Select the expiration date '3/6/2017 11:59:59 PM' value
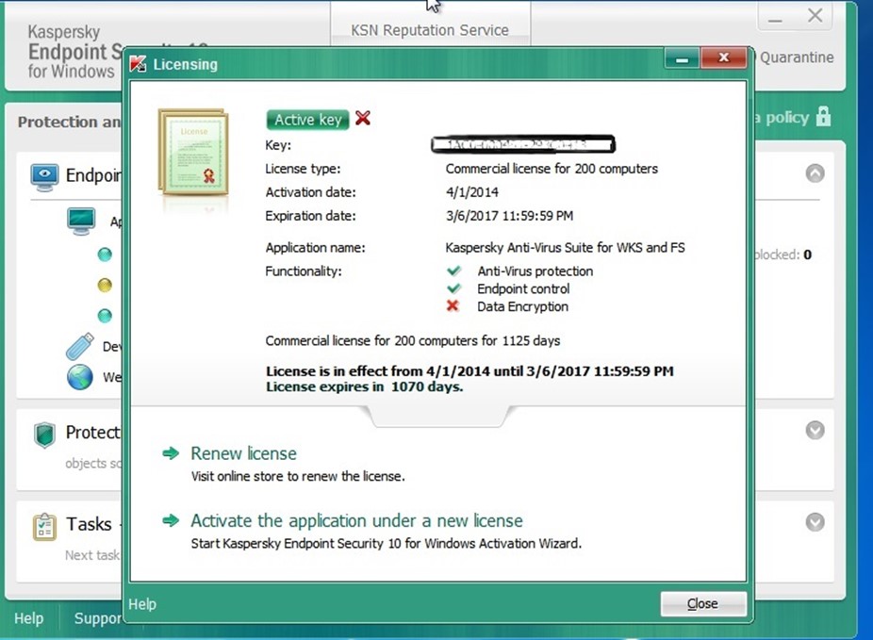The width and height of the screenshot is (873, 640). 509,216
